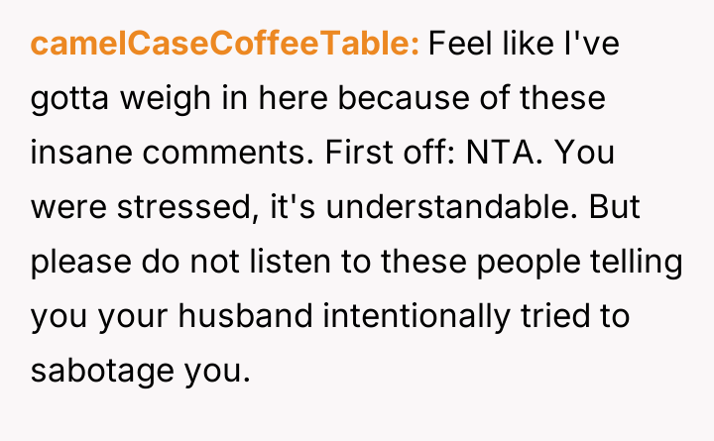Image resolution: width=714 pixels, height=441 pixels.
Task: Click the word "were" starting the fourth line
Action: (65, 207)
